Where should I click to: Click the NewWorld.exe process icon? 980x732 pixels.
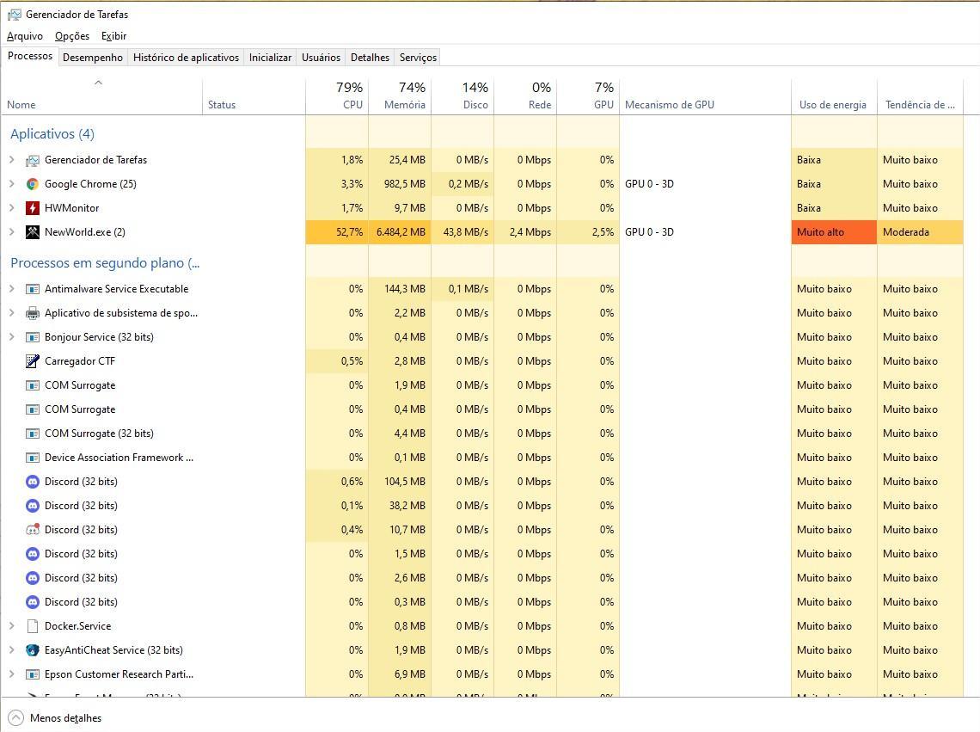[x=33, y=232]
